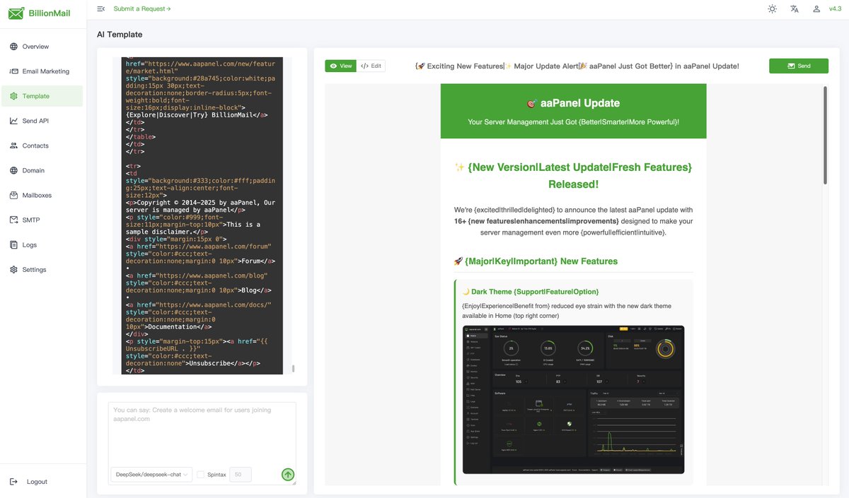849x498 pixels.
Task: Click the Settings cog icon
Action: (14, 269)
